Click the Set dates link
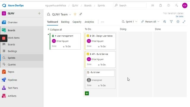This screenshot has height=107, width=190. (x=179, y=16)
